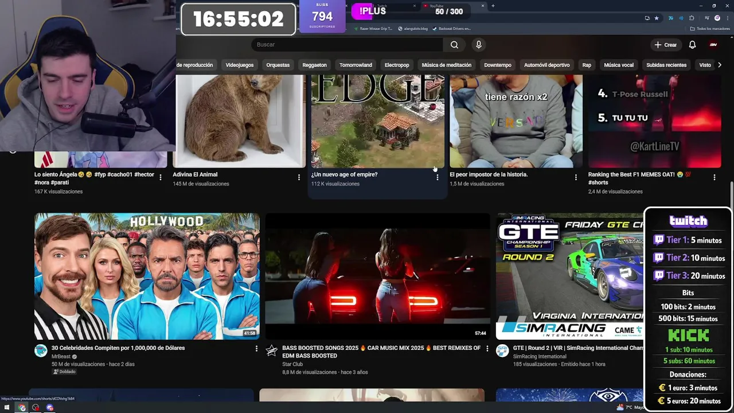
Task: Open Chrome three-dot menu
Action: coord(727,18)
